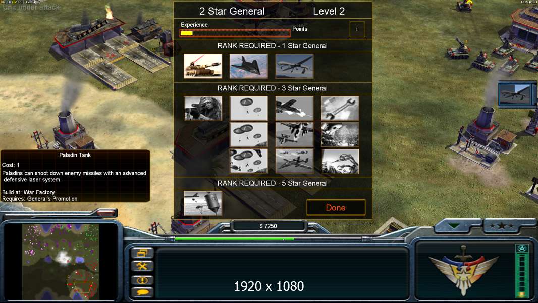Open the chat speech bubble button
Viewport: 538px width, 303px height.
(x=142, y=293)
